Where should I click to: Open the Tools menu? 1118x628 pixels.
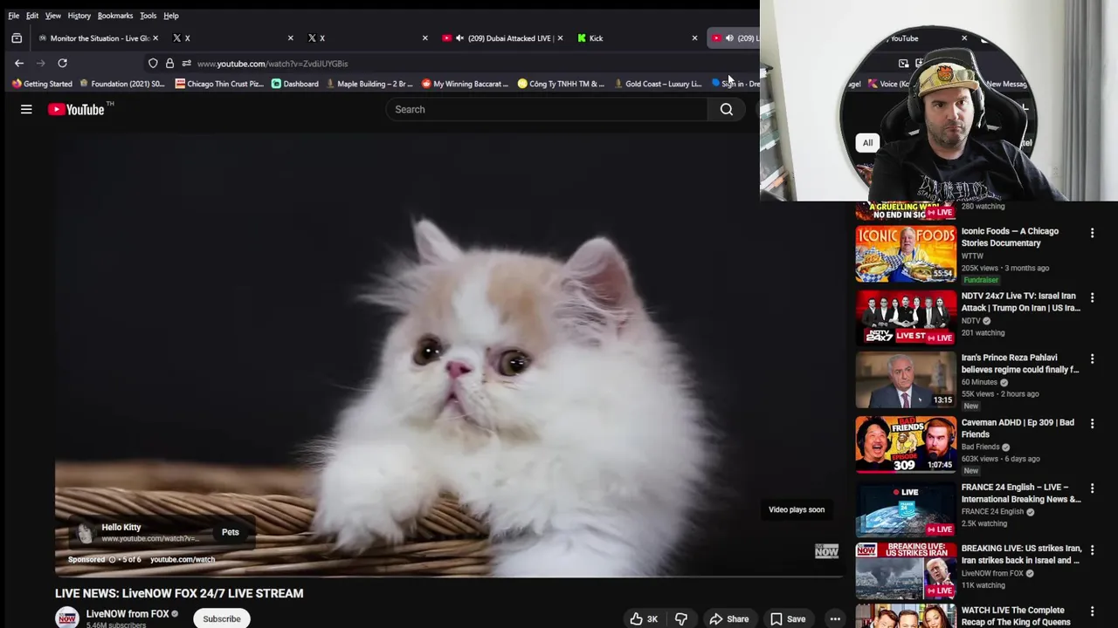[148, 16]
